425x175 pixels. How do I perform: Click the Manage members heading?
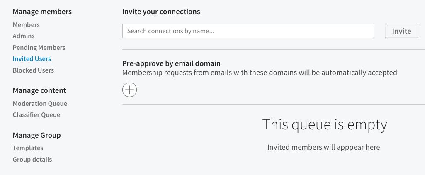[x=42, y=12]
